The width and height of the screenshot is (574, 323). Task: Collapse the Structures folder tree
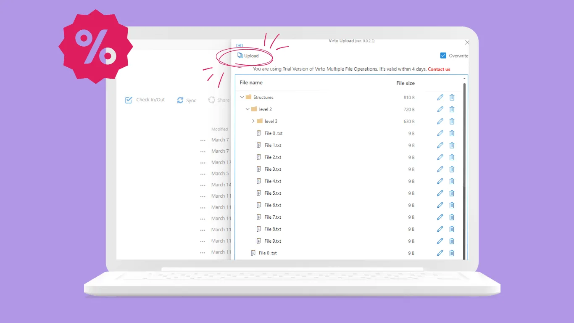coord(242,97)
